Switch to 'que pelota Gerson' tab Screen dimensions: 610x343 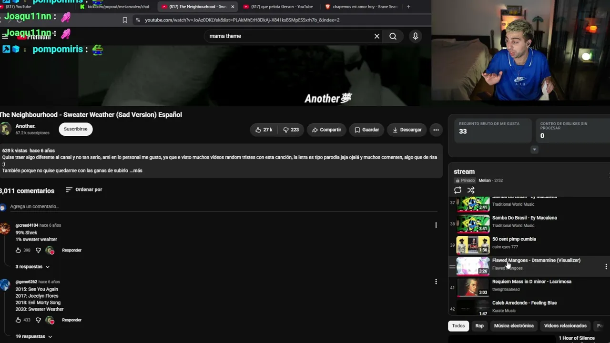(x=278, y=7)
